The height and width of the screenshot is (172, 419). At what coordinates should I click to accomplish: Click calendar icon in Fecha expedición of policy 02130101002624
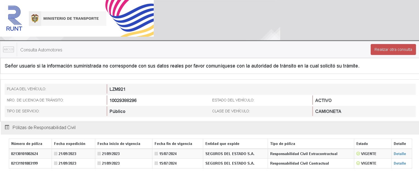pyautogui.click(x=56, y=154)
